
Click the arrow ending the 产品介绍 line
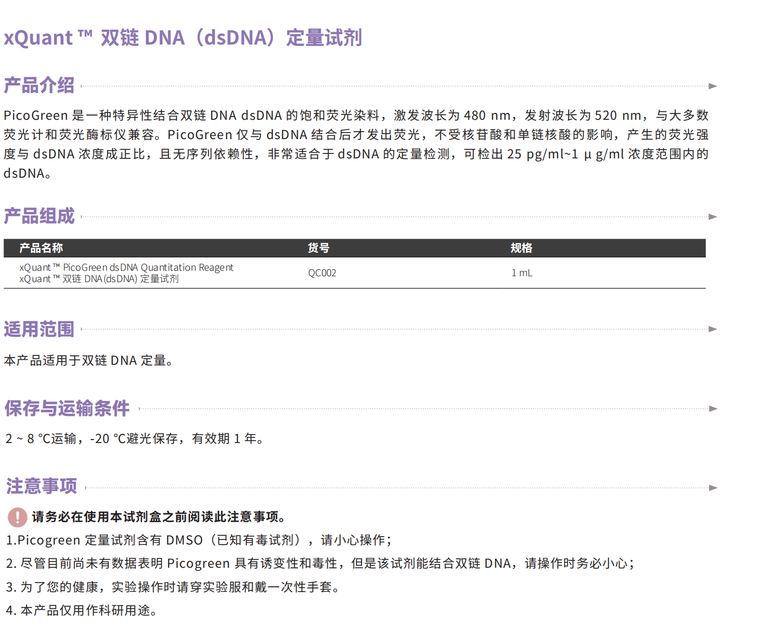click(713, 86)
